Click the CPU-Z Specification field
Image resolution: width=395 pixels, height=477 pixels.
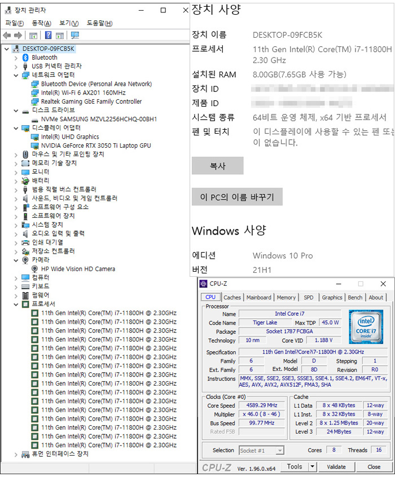(x=313, y=352)
